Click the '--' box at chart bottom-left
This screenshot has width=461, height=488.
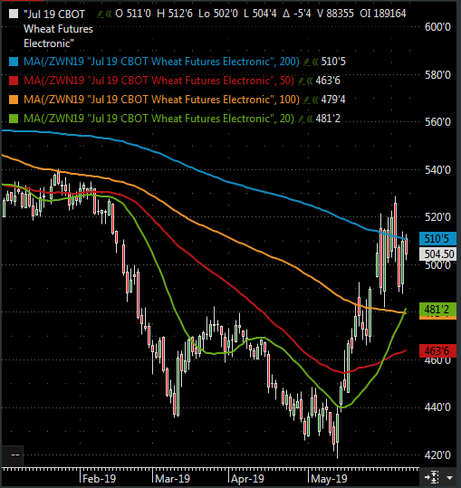(13, 455)
